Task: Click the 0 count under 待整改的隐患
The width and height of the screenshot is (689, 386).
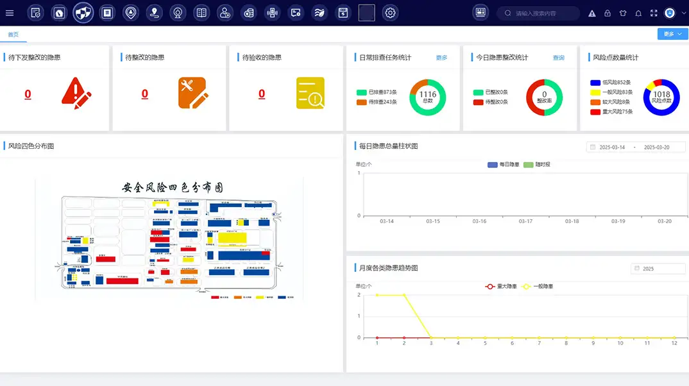Action: [144, 94]
